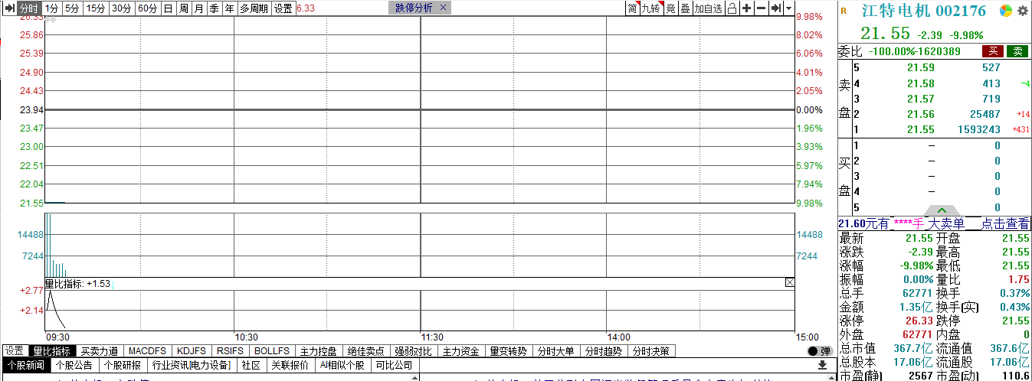Open the 关联报价 related quotes tab

tap(290, 366)
